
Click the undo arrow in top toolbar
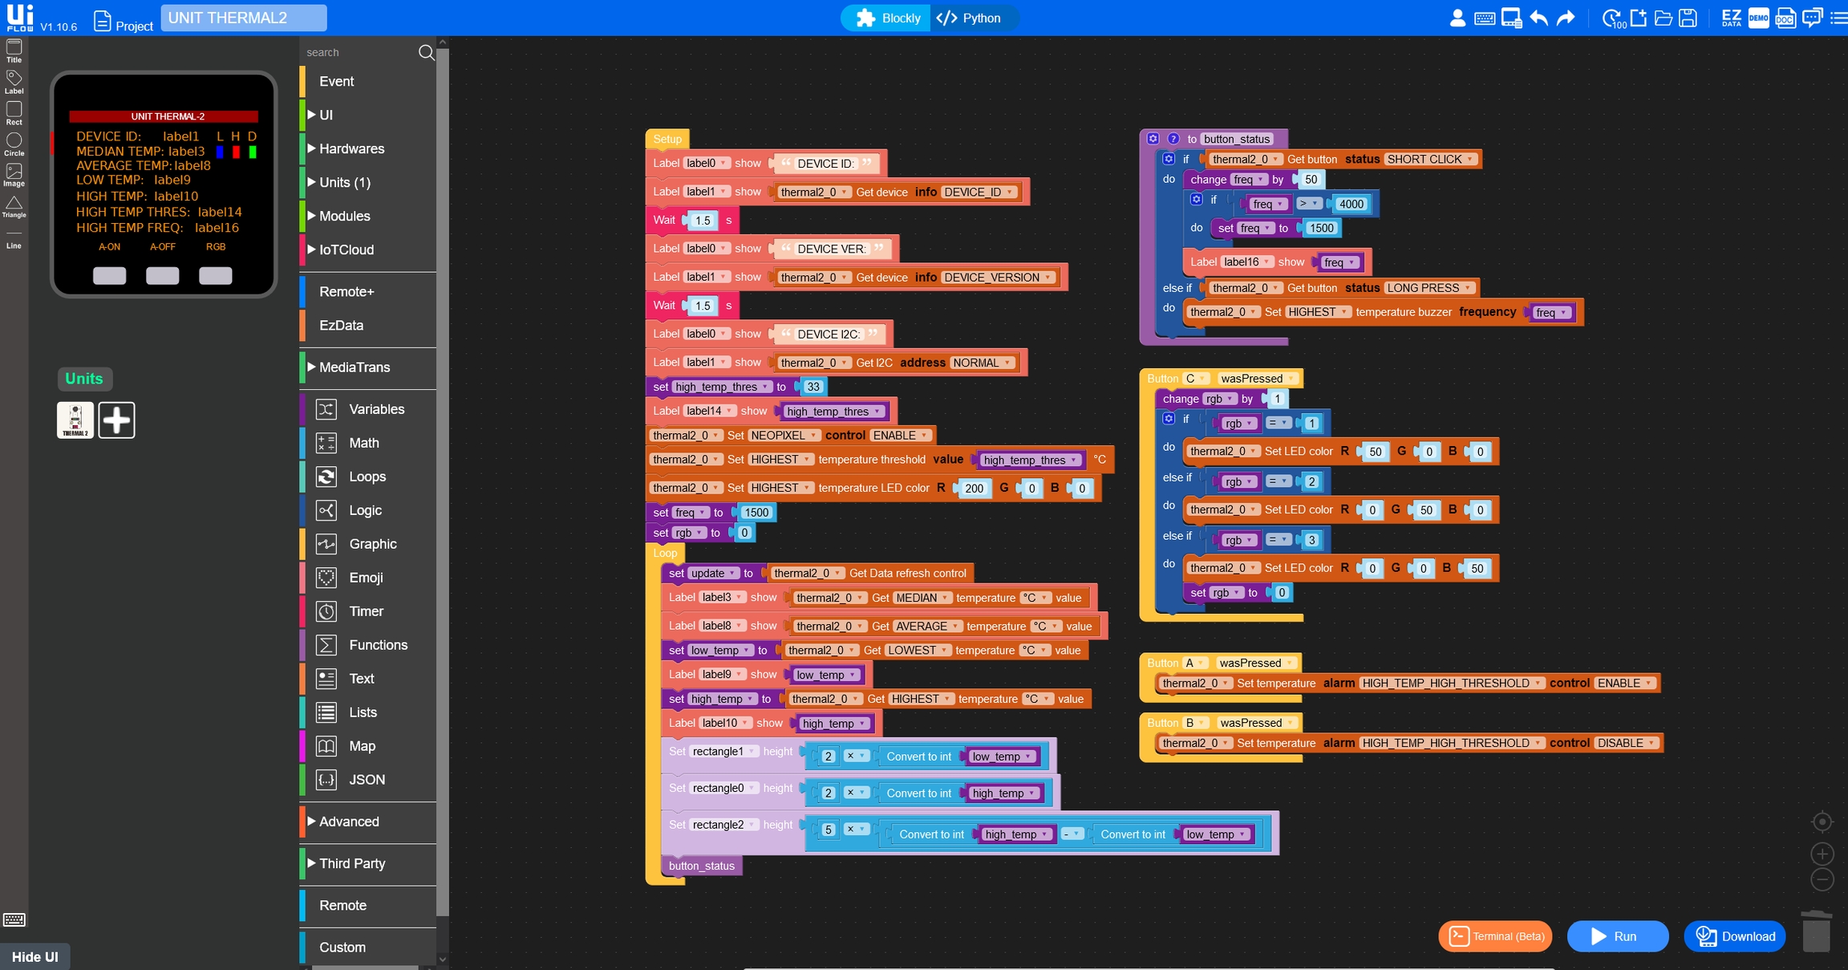point(1538,18)
